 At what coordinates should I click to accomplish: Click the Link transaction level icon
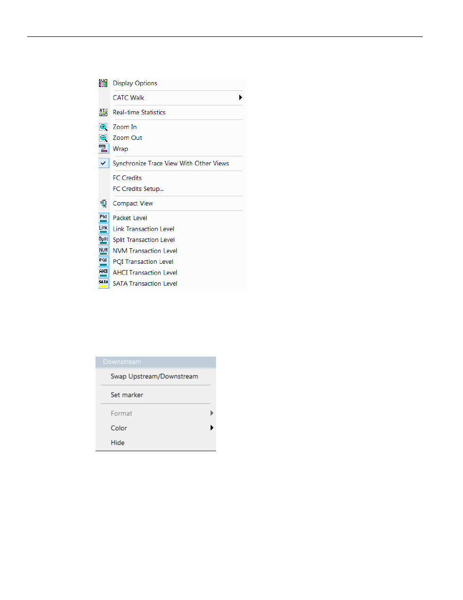[103, 229]
